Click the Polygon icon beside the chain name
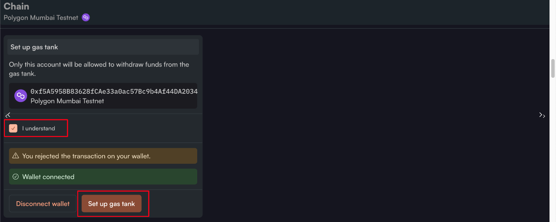Image resolution: width=556 pixels, height=222 pixels. 86,18
